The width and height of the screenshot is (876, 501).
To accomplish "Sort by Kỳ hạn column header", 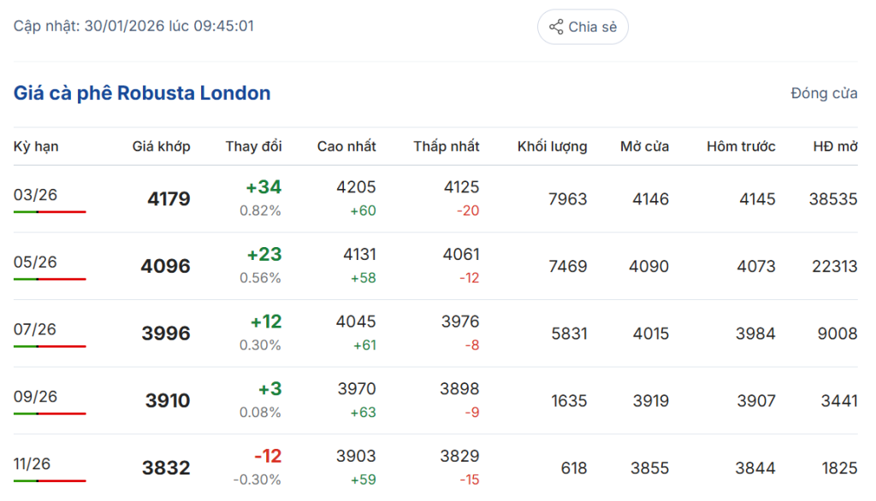I will coord(36,146).
